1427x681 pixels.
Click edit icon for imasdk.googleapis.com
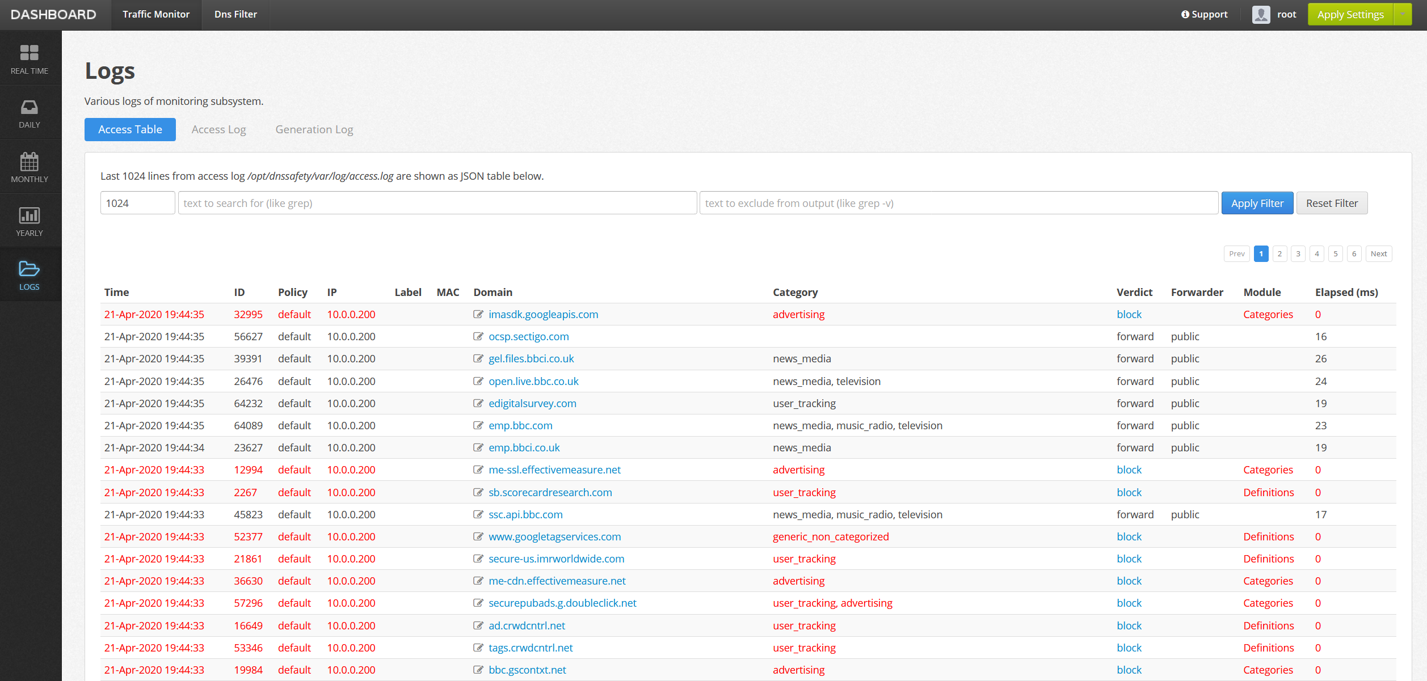[x=478, y=314]
